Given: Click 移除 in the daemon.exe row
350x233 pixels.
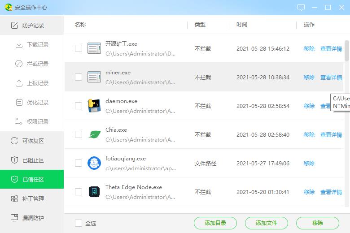Looking at the screenshot, I should [309, 106].
